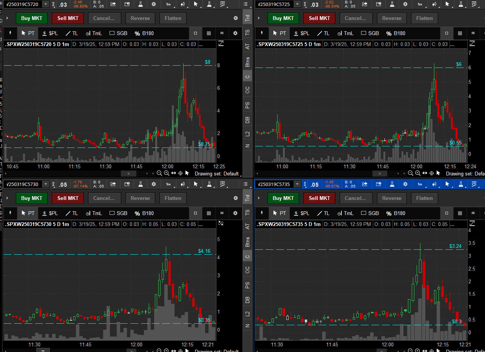Open the 1m timeframe dropdown above C5725 chart

point(420,4)
